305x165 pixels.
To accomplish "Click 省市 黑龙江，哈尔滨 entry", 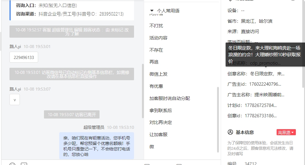I will pyautogui.click(x=250, y=21).
